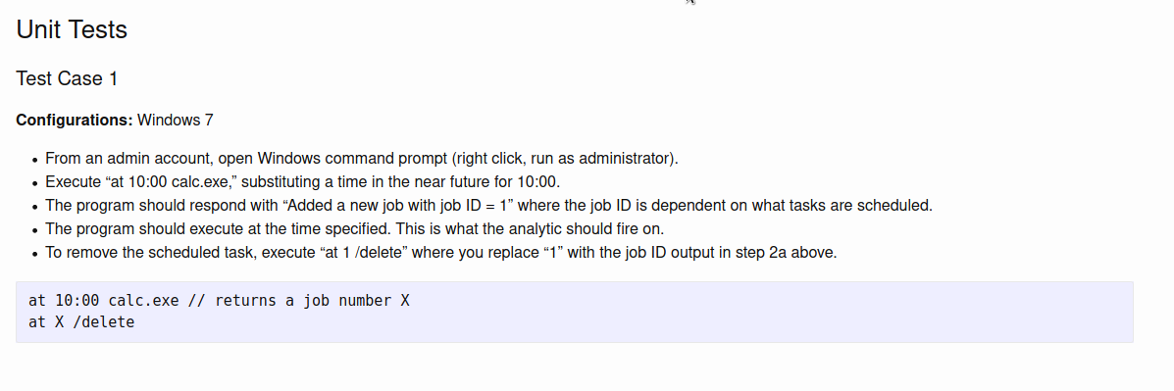The image size is (1174, 391).
Task: Click the code line "at X /delete"
Action: (81, 323)
